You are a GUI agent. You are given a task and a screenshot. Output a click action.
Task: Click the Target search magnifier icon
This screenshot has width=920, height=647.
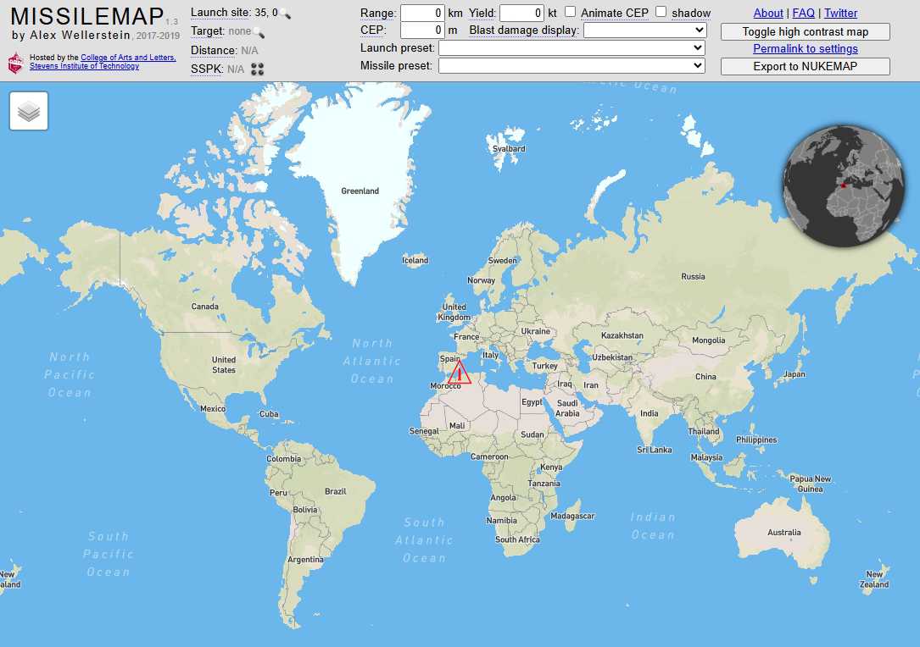pos(259,32)
